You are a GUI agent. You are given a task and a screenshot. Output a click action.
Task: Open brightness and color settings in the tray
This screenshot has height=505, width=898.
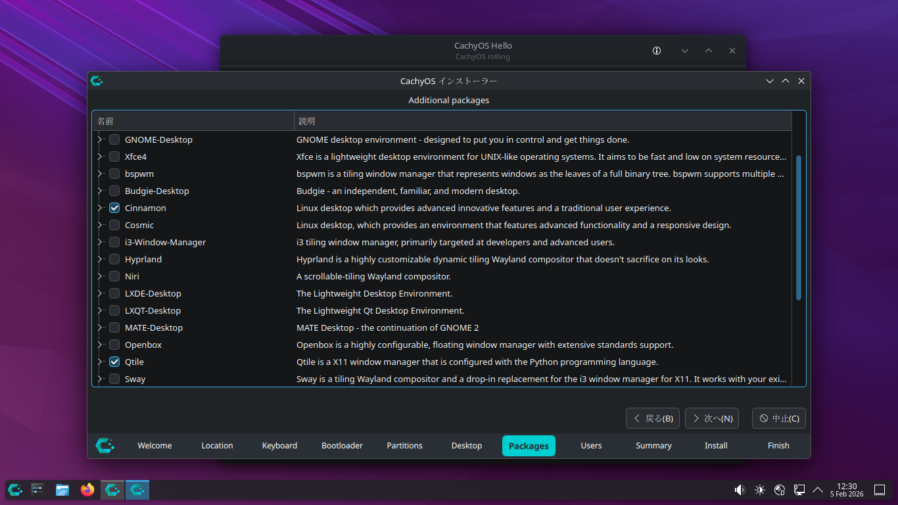[x=760, y=490]
